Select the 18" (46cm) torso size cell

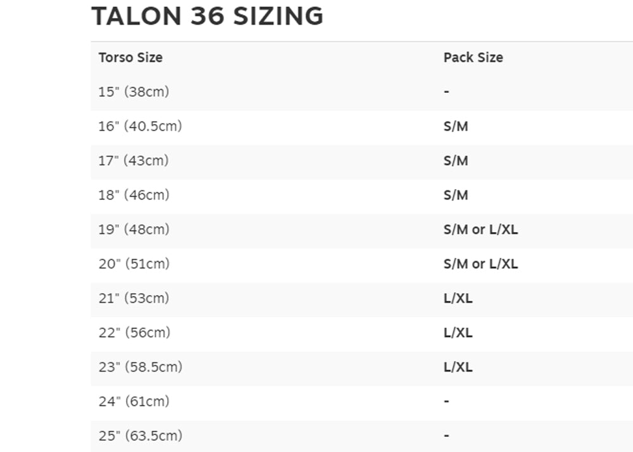134,195
